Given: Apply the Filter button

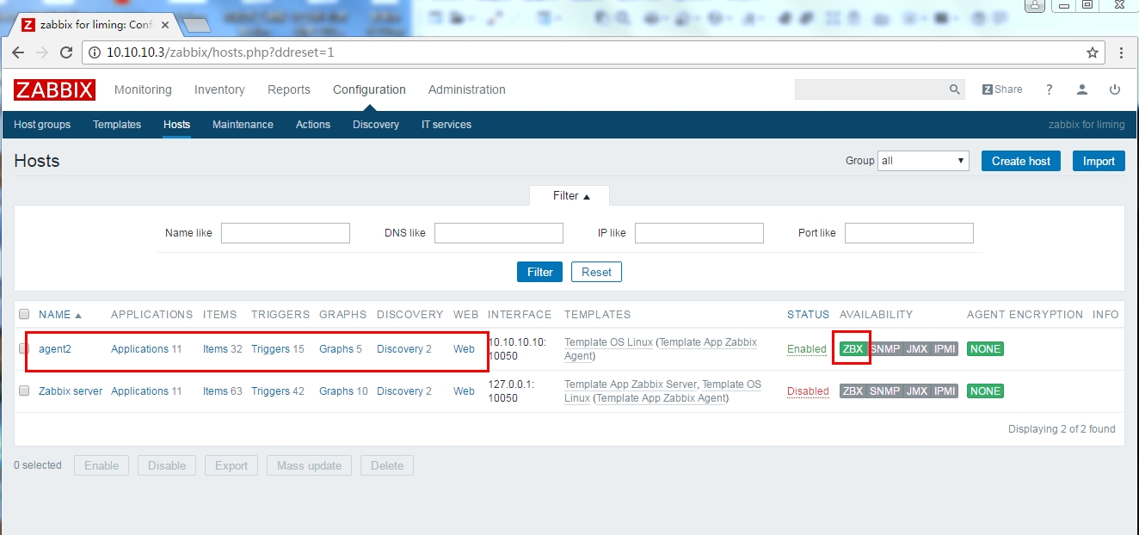Looking at the screenshot, I should 540,272.
